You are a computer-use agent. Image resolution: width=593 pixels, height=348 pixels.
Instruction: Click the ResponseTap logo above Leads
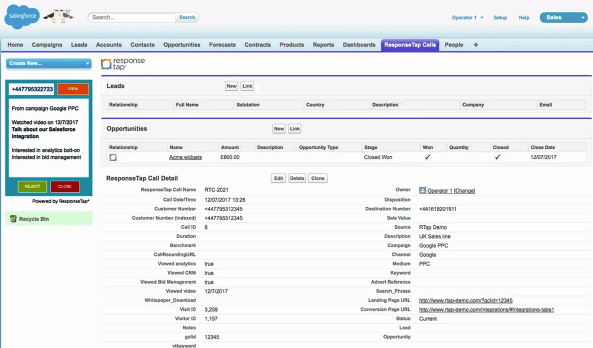pyautogui.click(x=123, y=64)
